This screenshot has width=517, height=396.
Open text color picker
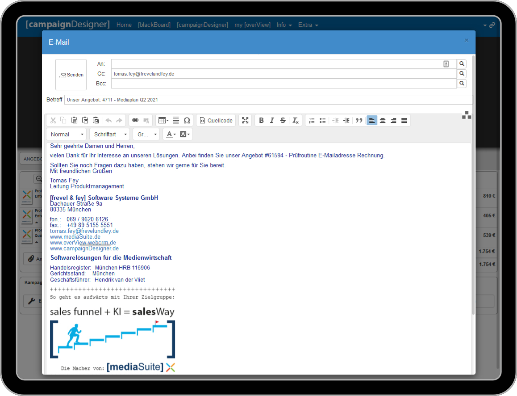171,135
